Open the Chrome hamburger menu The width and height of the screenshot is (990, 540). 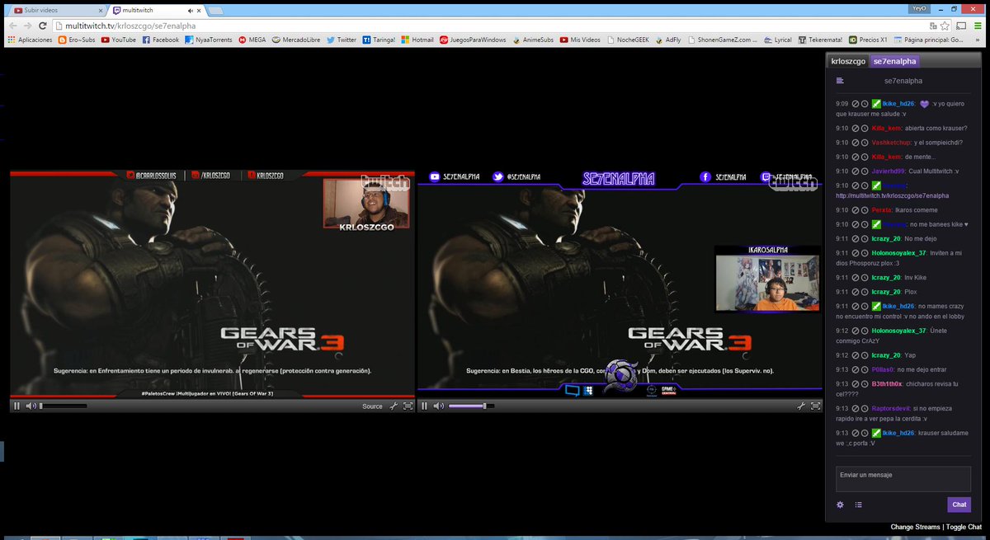pos(978,26)
